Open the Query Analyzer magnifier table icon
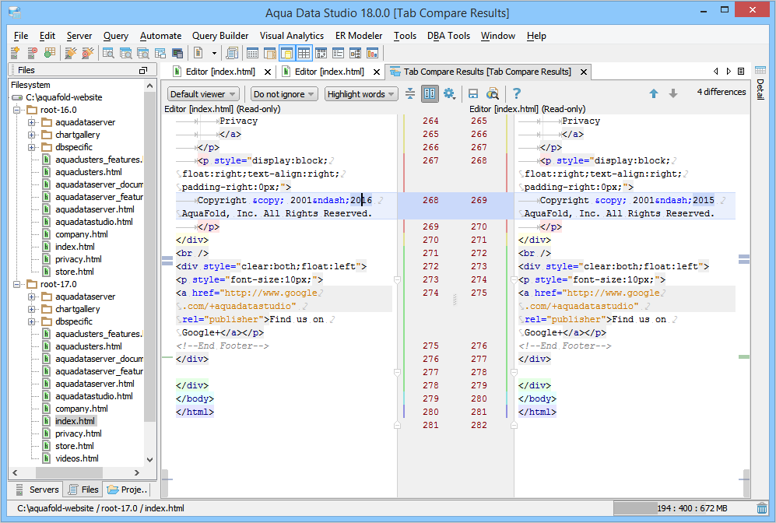This screenshot has height=523, width=776. click(x=108, y=53)
